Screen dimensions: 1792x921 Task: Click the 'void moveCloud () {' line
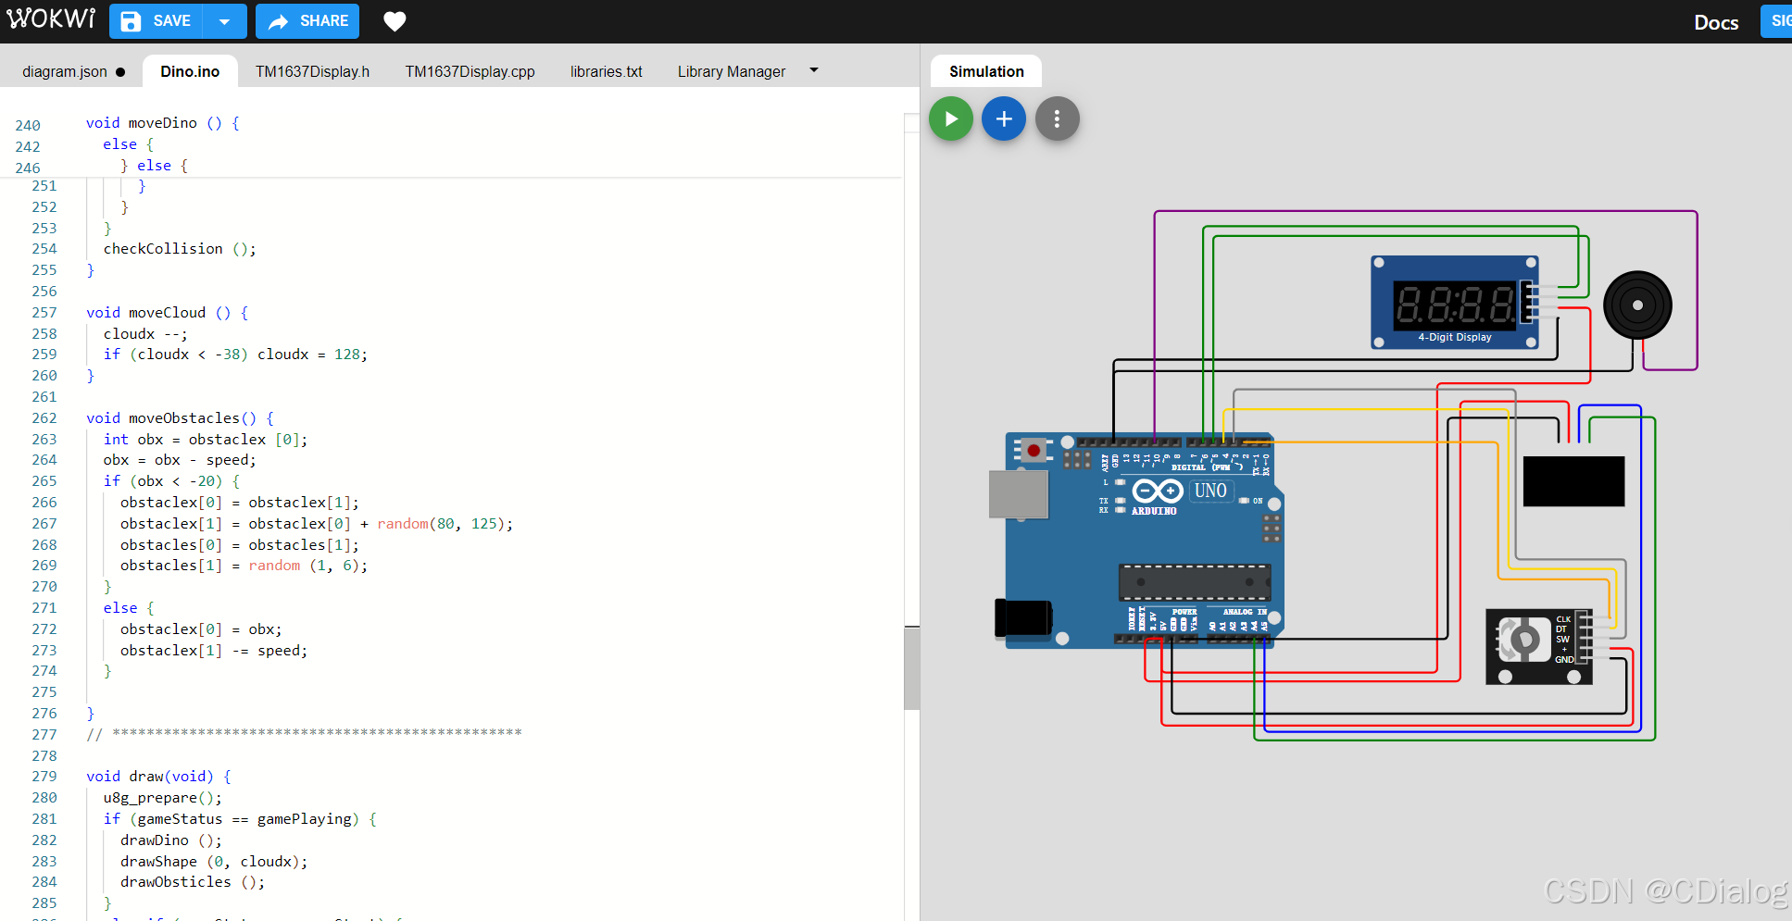pyautogui.click(x=167, y=313)
